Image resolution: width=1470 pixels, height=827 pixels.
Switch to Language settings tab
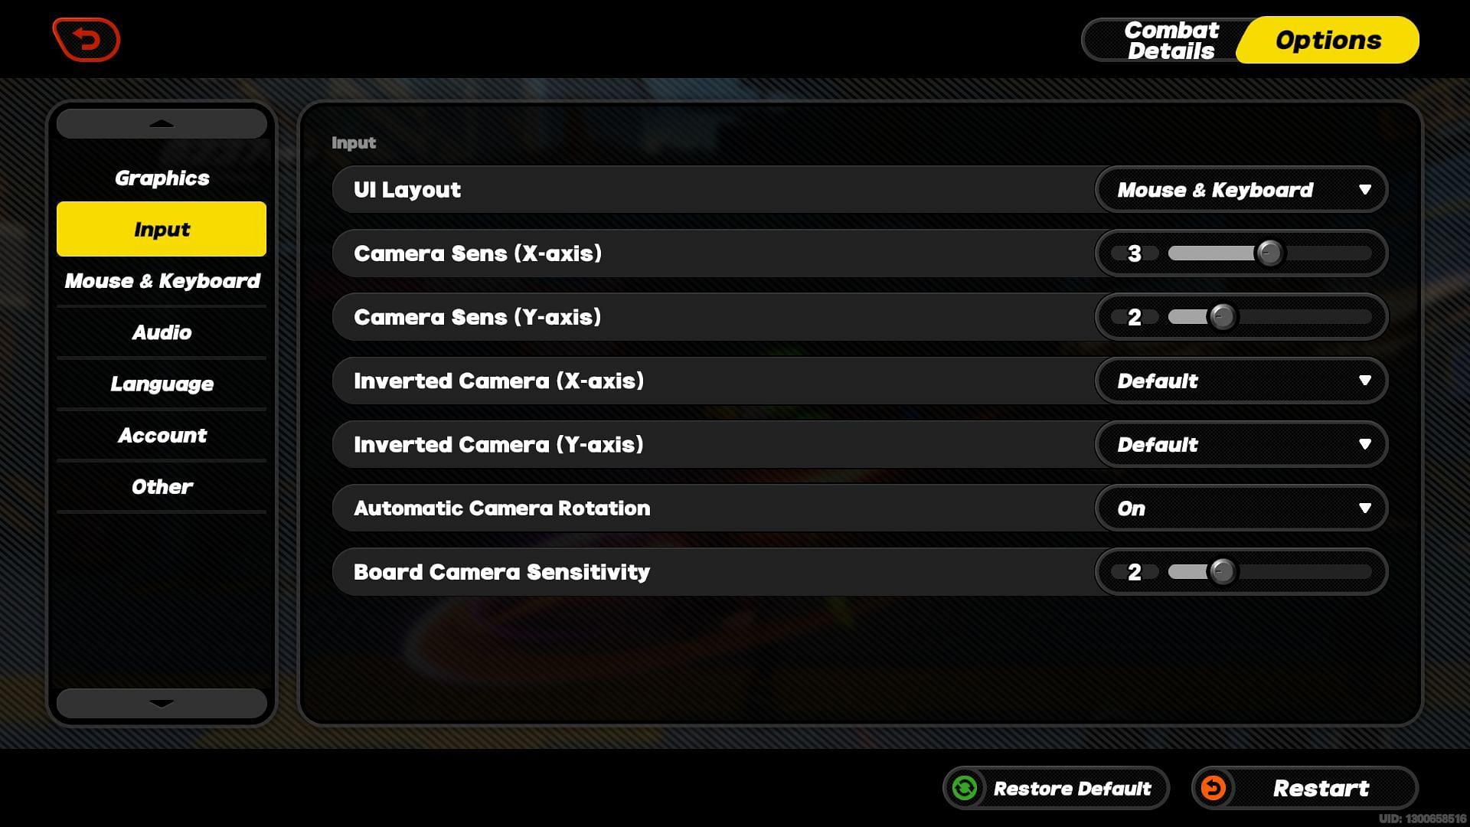(x=162, y=383)
